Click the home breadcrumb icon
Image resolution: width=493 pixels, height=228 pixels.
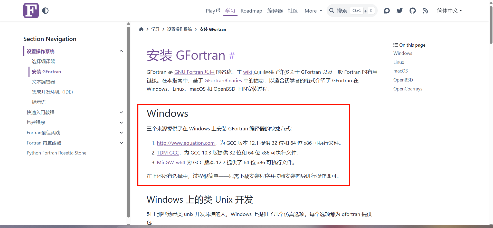tap(141, 29)
